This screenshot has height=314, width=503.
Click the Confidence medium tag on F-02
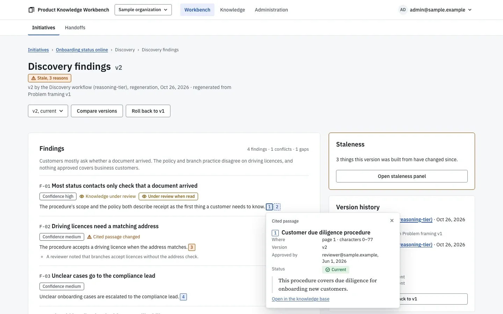[x=62, y=237]
